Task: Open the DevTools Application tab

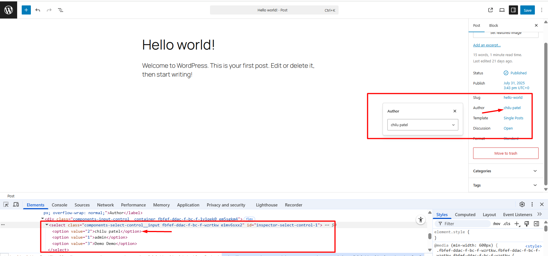Action: tap(188, 205)
